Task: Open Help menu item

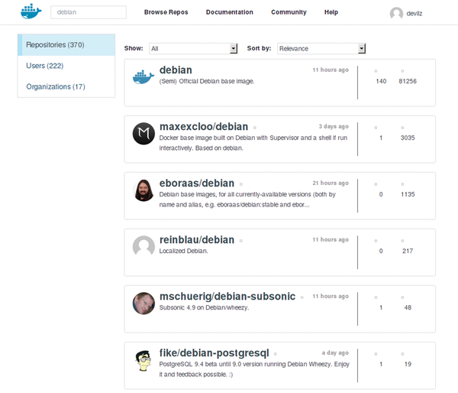Action: pyautogui.click(x=331, y=12)
